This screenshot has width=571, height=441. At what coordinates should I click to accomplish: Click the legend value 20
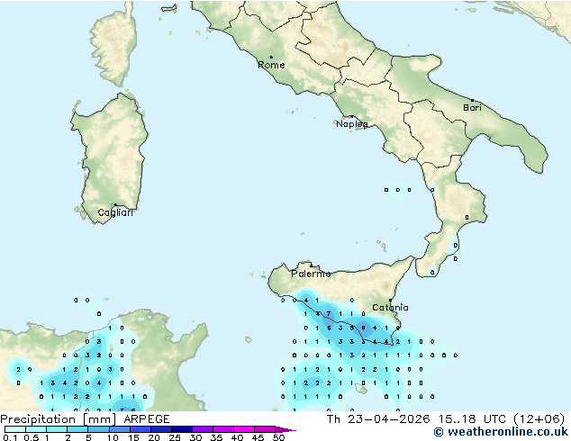[x=154, y=437]
